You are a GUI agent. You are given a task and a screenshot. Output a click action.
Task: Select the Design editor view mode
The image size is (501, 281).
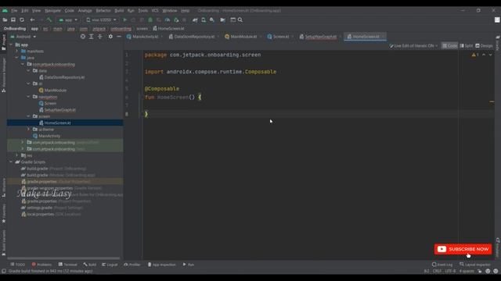point(484,46)
